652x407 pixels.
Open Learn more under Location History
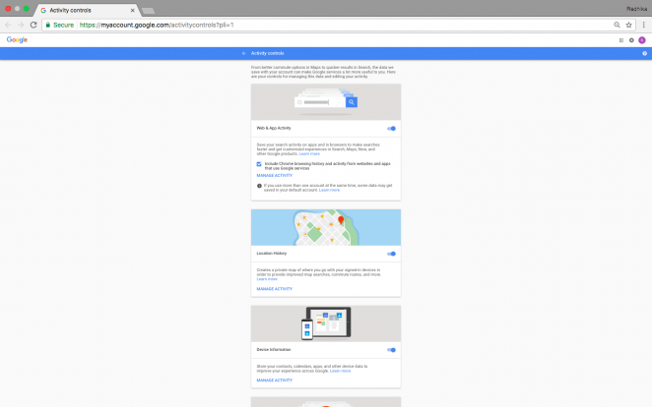(267, 279)
